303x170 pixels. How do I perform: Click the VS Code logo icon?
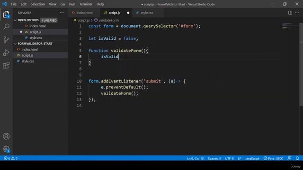(4, 4)
